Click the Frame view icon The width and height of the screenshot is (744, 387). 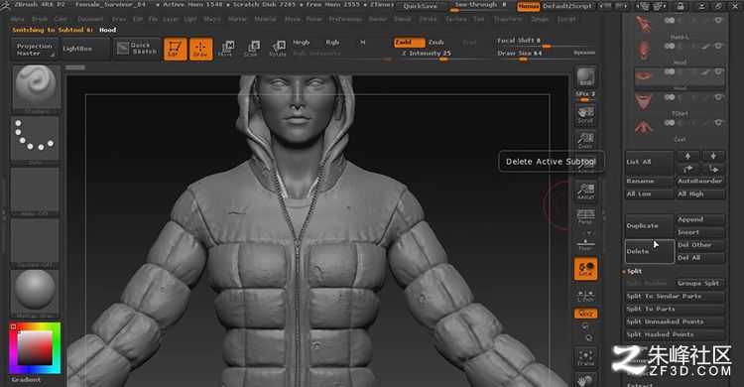tap(585, 357)
